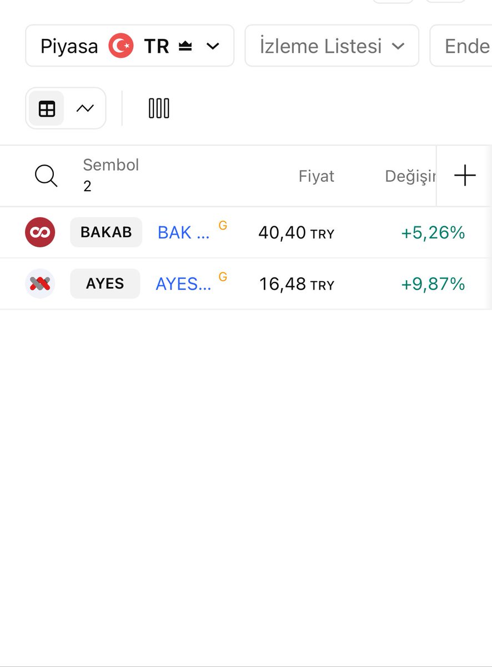Select the AYES ticker badge
Image resolution: width=492 pixels, height=667 pixels.
(105, 283)
